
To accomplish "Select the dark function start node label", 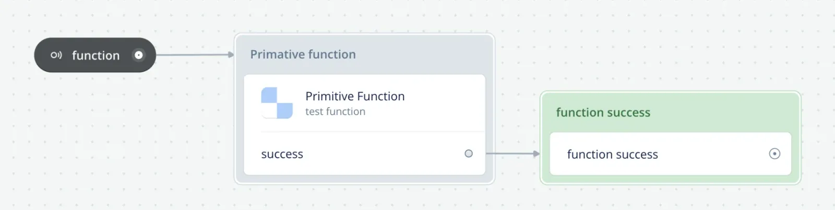I will [96, 55].
